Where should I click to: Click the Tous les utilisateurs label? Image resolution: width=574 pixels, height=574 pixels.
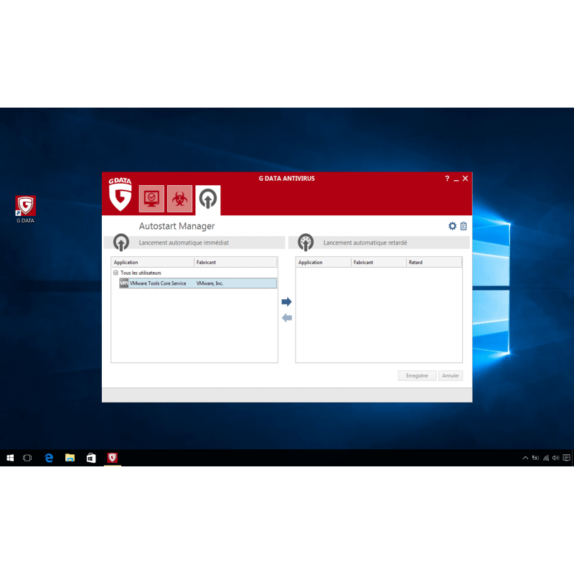point(141,273)
